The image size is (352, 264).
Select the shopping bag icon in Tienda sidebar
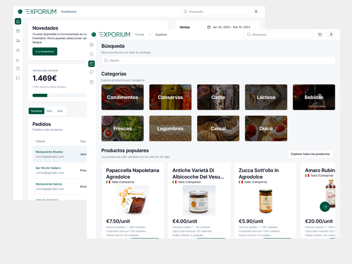tap(92, 64)
